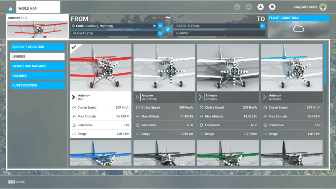
Task: Click the home icon in top bar
Action: click(x=10, y=8)
